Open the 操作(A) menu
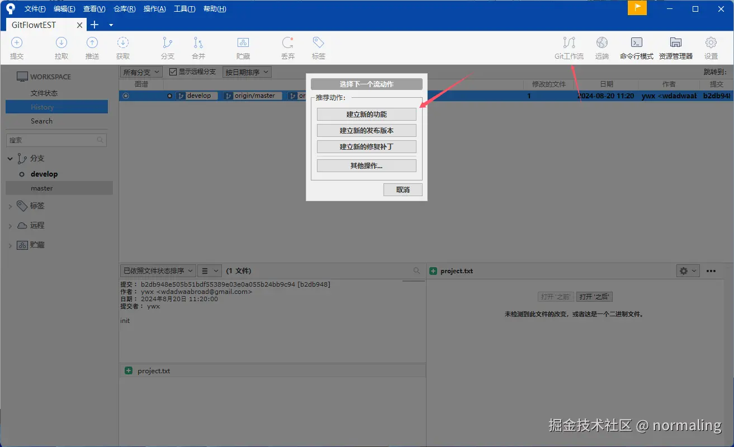Image resolution: width=734 pixels, height=447 pixels. pyautogui.click(x=154, y=9)
